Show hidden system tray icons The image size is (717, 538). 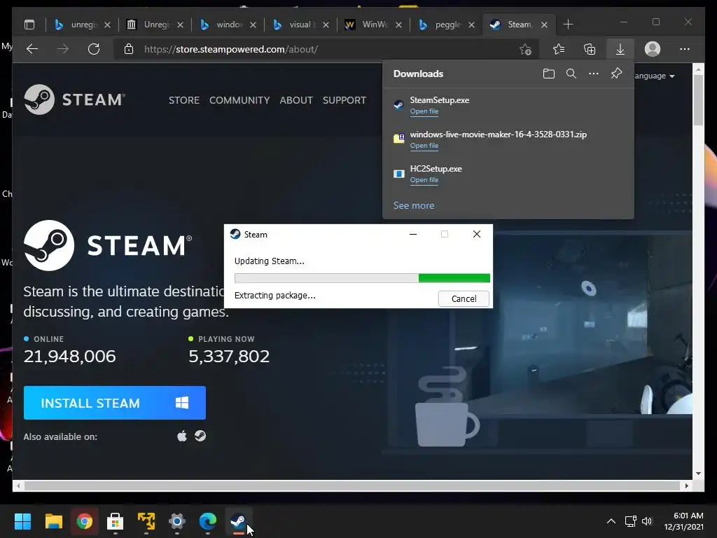pyautogui.click(x=611, y=521)
